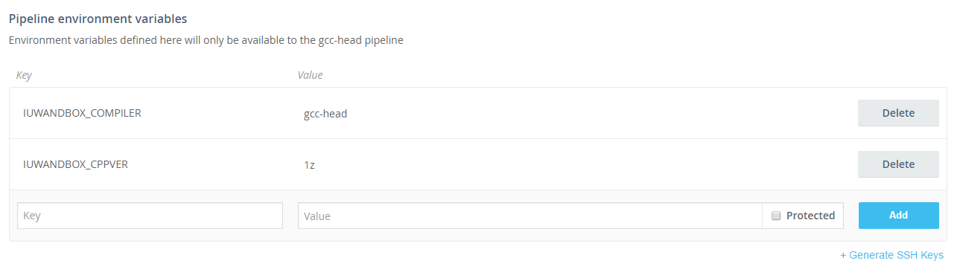Focus the new variable Value field

[530, 216]
